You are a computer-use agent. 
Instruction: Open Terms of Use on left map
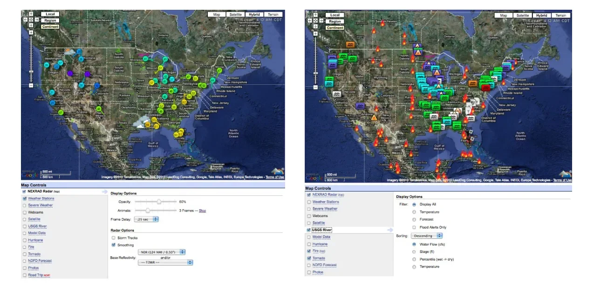pos(275,177)
